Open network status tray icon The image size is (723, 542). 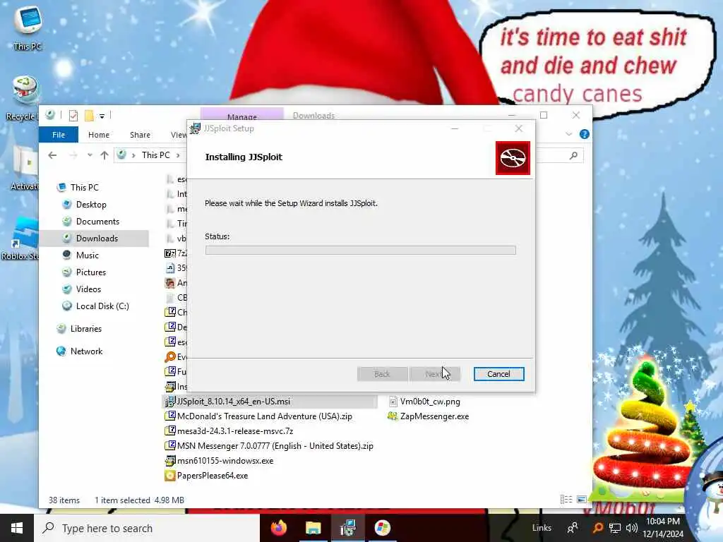615,528
